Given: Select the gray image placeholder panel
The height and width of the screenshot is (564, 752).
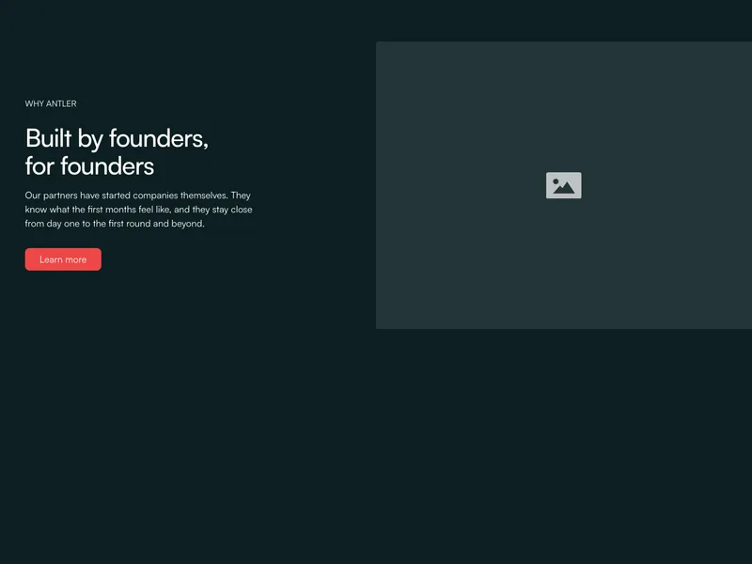Looking at the screenshot, I should 564,185.
